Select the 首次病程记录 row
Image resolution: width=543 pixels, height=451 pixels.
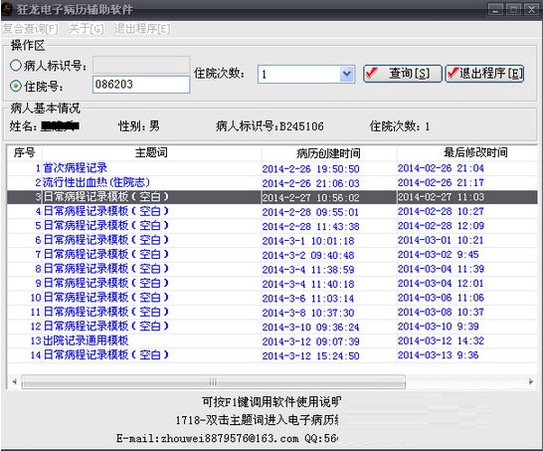pyautogui.click(x=271, y=168)
